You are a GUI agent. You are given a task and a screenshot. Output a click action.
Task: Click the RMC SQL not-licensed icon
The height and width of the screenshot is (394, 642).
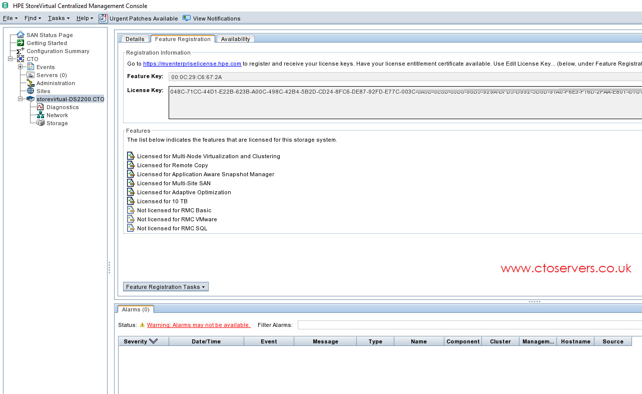point(131,228)
